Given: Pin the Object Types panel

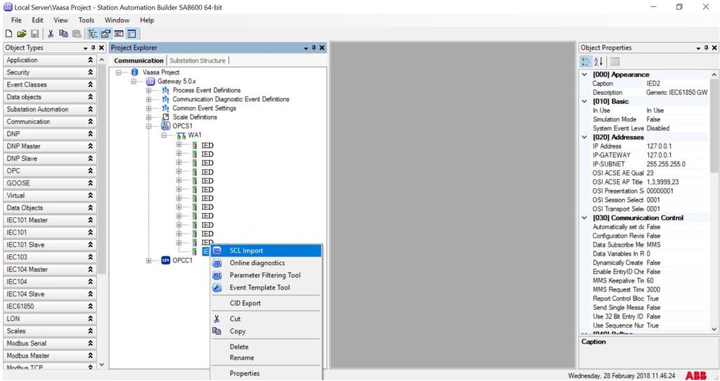Looking at the screenshot, I should tap(94, 48).
